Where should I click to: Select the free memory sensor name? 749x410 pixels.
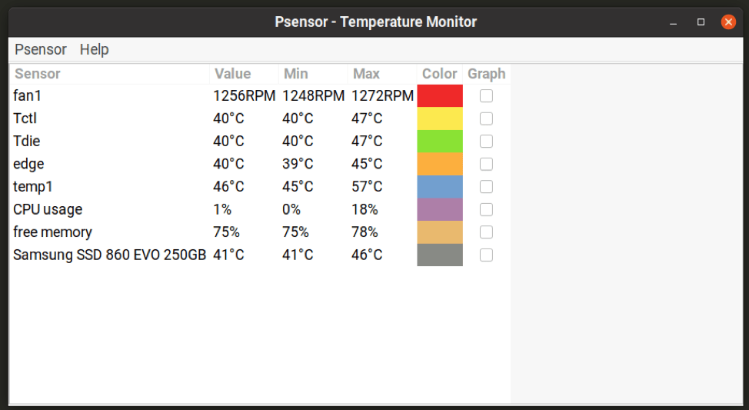point(52,232)
